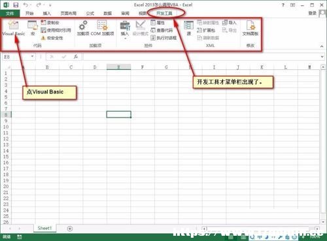This screenshot has width=327, height=241.
Task: Open Ribbon Display Options
Action: (293, 5)
